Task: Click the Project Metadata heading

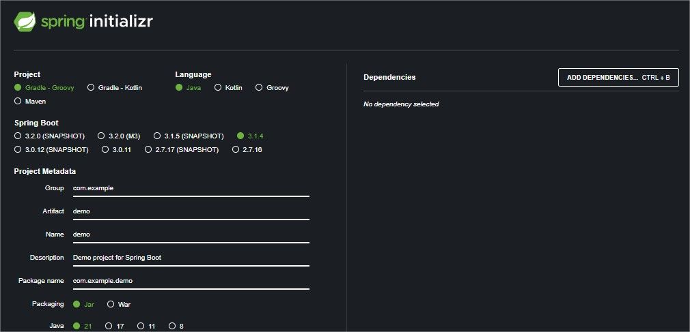Action: click(45, 171)
